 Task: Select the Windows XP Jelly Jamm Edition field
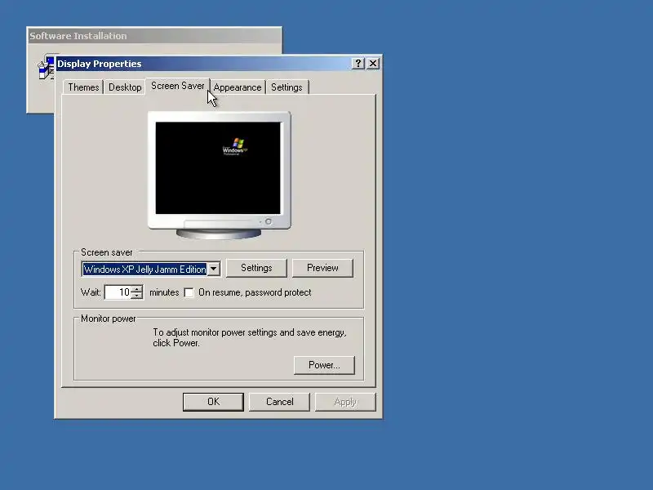tap(144, 269)
